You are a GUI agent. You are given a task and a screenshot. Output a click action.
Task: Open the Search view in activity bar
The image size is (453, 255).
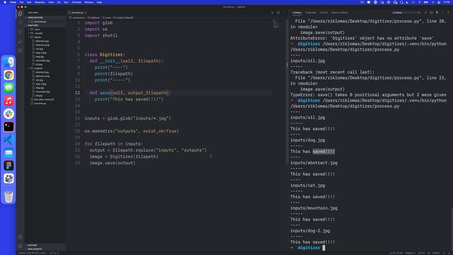pyautogui.click(x=20, y=22)
